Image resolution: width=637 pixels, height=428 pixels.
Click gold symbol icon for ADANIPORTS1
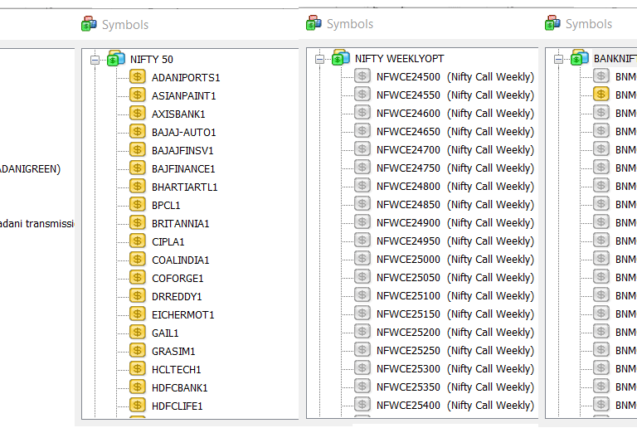coord(138,77)
